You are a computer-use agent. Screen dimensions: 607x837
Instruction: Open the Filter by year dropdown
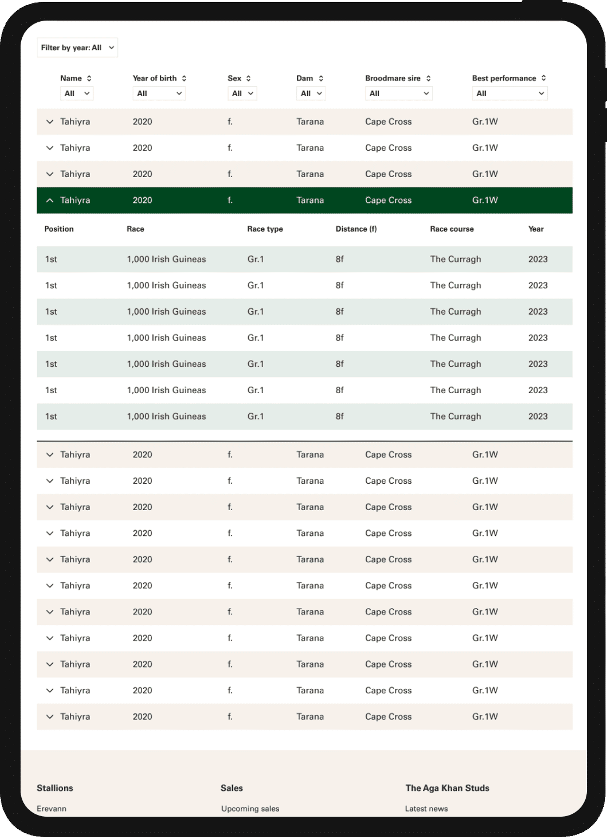click(77, 48)
